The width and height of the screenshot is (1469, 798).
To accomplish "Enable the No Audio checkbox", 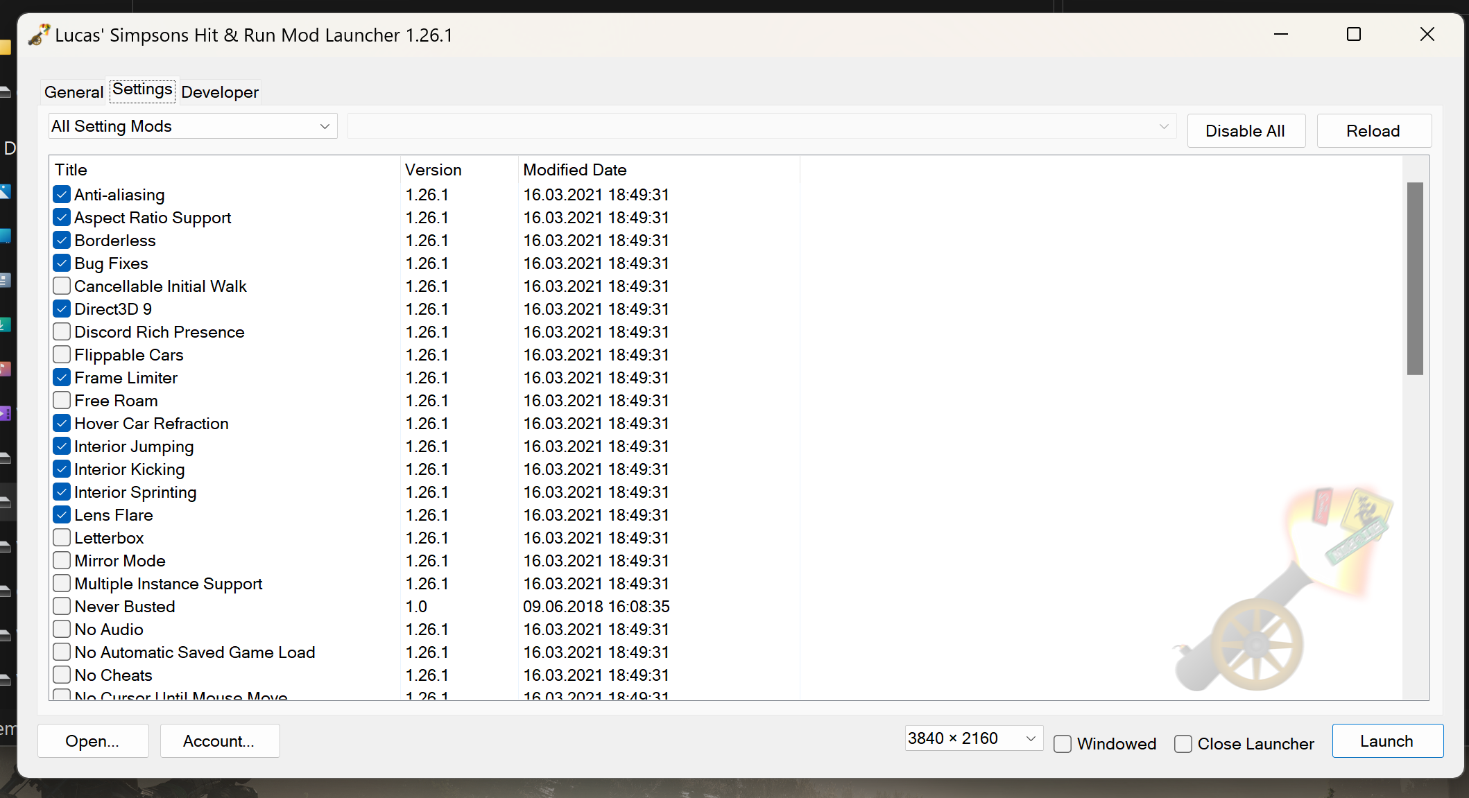I will pos(62,630).
